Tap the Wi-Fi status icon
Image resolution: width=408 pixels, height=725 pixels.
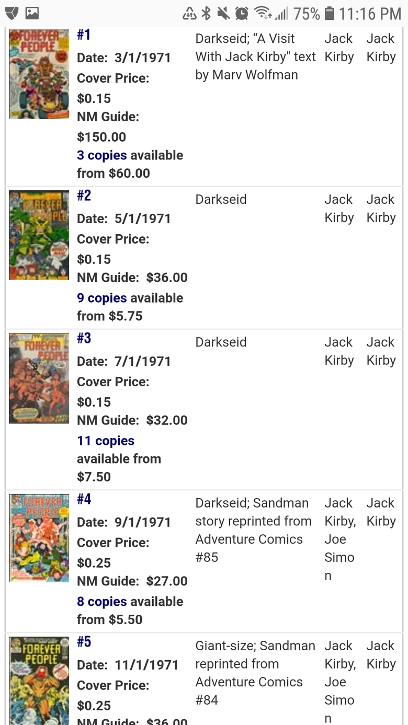pyautogui.click(x=262, y=13)
